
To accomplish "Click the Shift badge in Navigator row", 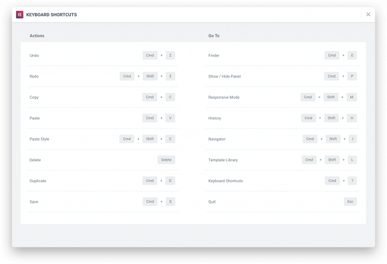I will click(x=333, y=139).
